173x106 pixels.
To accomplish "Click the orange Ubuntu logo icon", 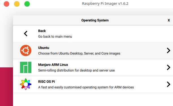I will point(26,50).
